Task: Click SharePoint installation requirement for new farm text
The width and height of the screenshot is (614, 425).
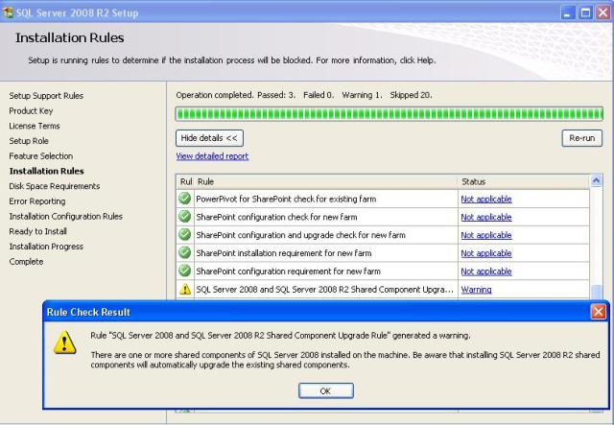Action: tap(284, 253)
